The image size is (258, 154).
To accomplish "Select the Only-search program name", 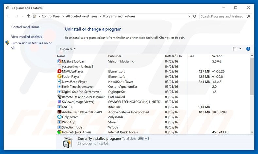I will (x=70, y=117).
